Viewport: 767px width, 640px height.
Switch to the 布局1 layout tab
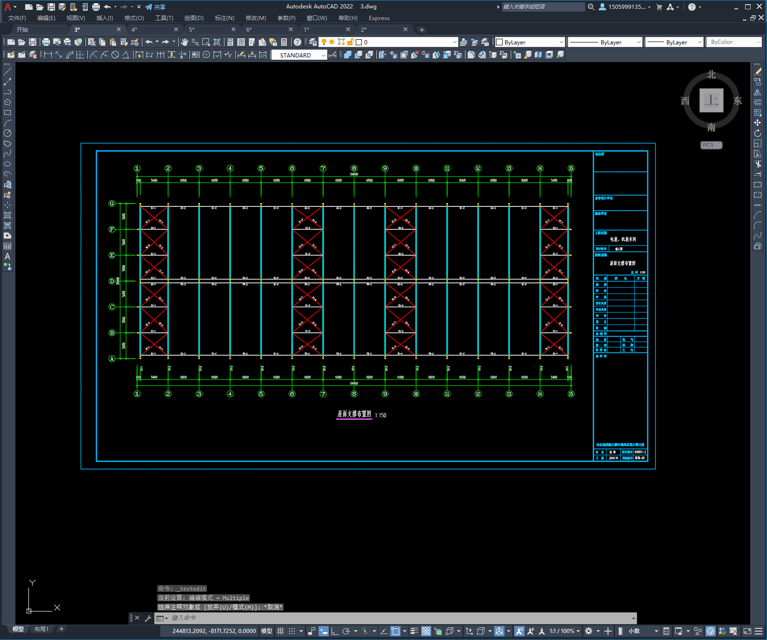41,629
